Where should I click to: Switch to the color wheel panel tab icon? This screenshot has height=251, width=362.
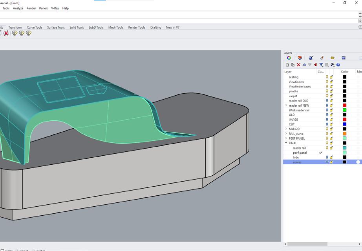(289, 58)
